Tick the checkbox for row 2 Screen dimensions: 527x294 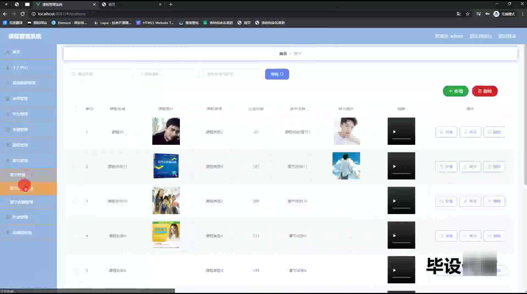[x=75, y=166]
